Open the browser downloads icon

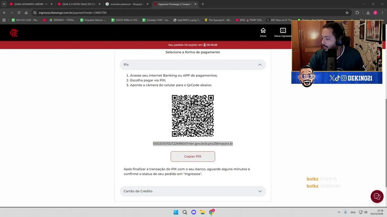(368, 13)
